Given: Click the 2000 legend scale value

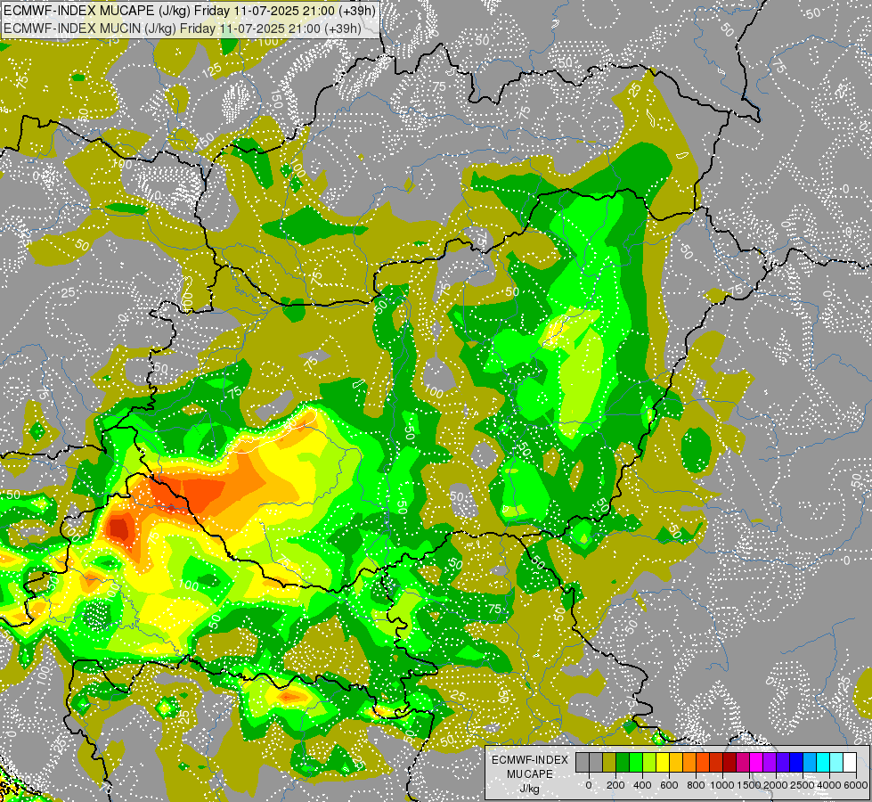Looking at the screenshot, I should (776, 785).
